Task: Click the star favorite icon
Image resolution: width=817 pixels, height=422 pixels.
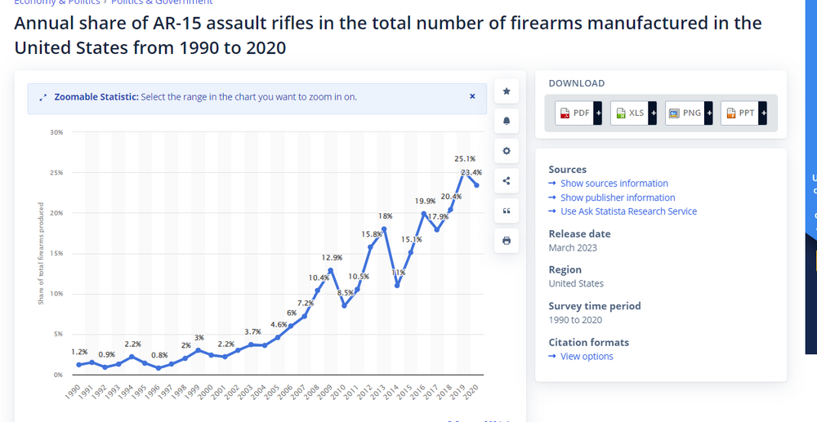Action: click(507, 91)
